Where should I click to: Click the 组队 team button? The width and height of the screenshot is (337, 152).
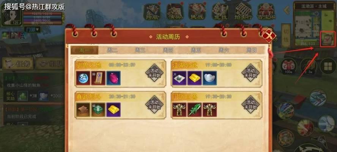click(x=50, y=64)
